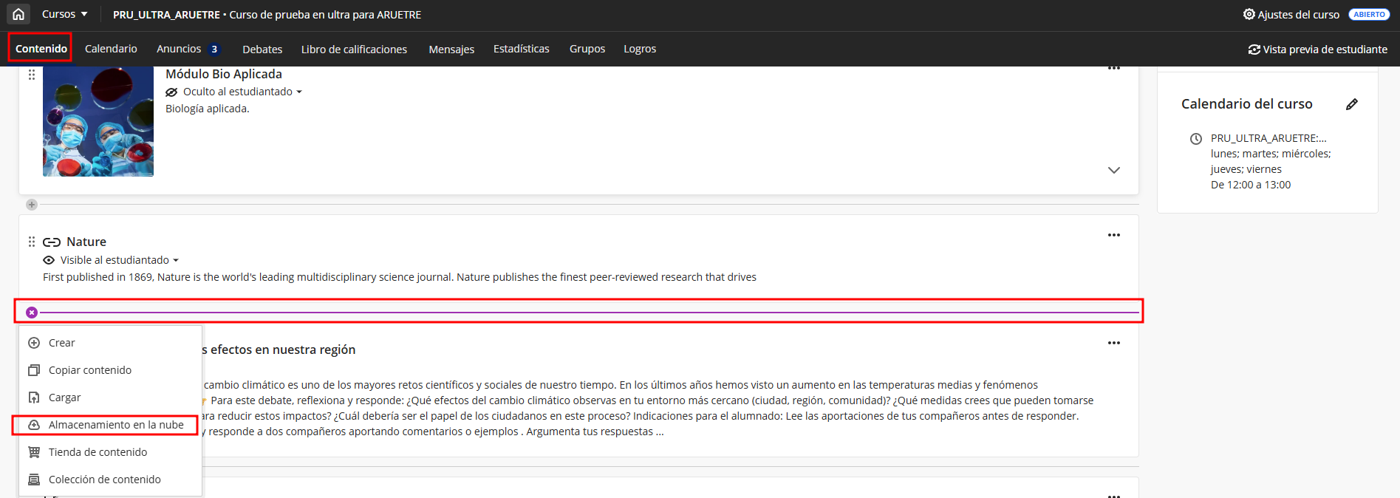
Task: Open the Libro de calificaciones tab
Action: (x=354, y=50)
